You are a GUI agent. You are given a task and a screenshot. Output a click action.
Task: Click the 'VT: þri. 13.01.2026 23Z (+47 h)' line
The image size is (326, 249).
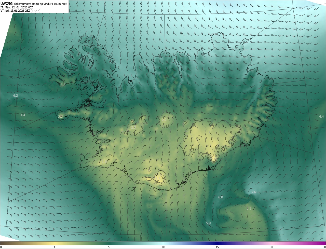click(20, 11)
